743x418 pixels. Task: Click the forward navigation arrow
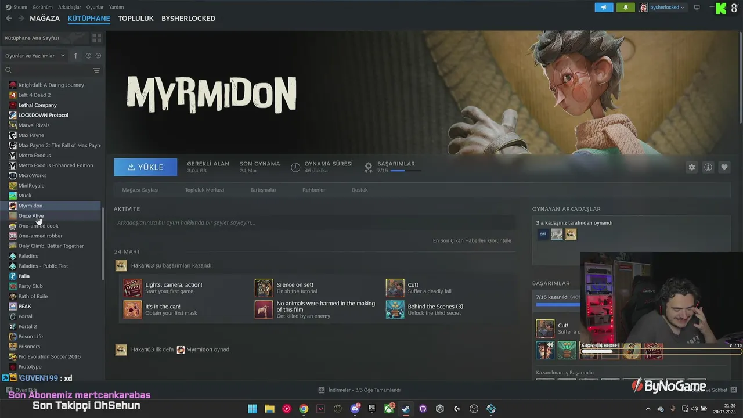[21, 19]
